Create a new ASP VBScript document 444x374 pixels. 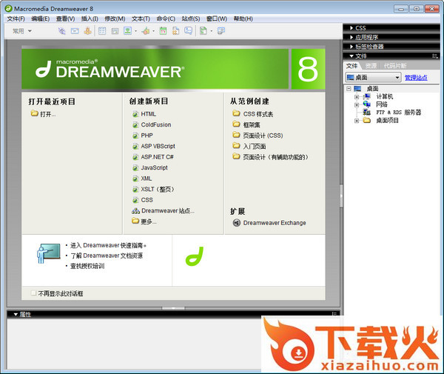[x=158, y=146]
